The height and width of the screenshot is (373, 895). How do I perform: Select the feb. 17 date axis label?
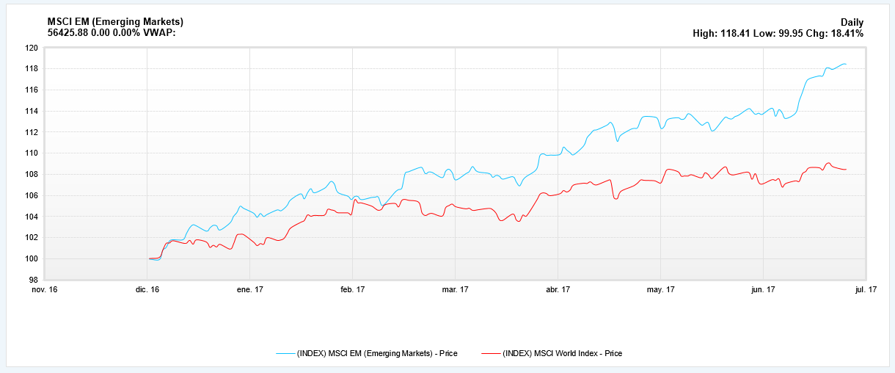point(352,289)
